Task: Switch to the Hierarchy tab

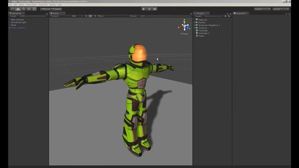Action: click(16, 14)
